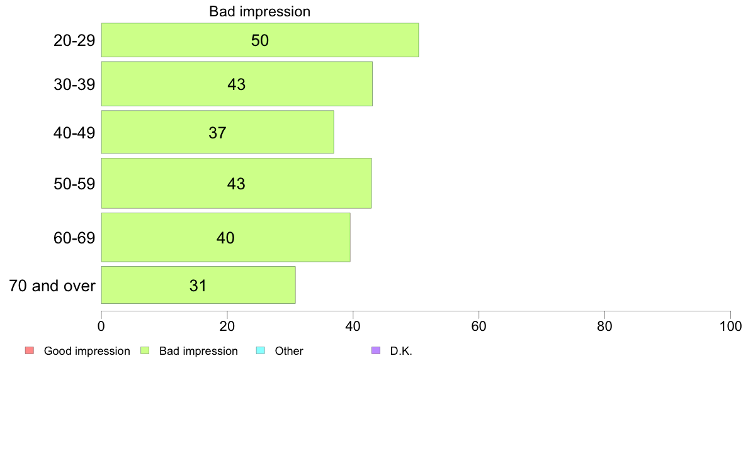748x463 pixels.
Task: Click the 40-49 age group label
Action: pos(74,133)
